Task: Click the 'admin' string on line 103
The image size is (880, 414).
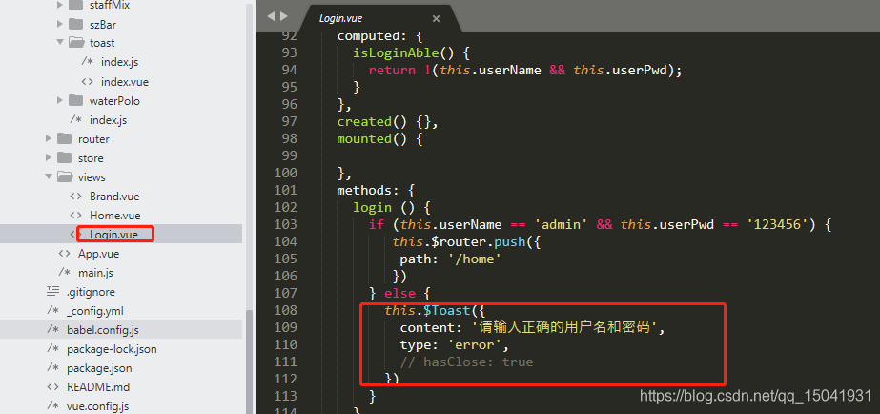Action: pos(562,225)
